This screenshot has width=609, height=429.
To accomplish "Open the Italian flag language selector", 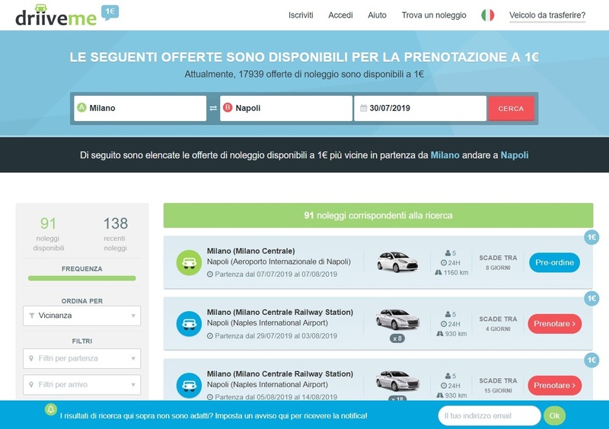I will 487,15.
